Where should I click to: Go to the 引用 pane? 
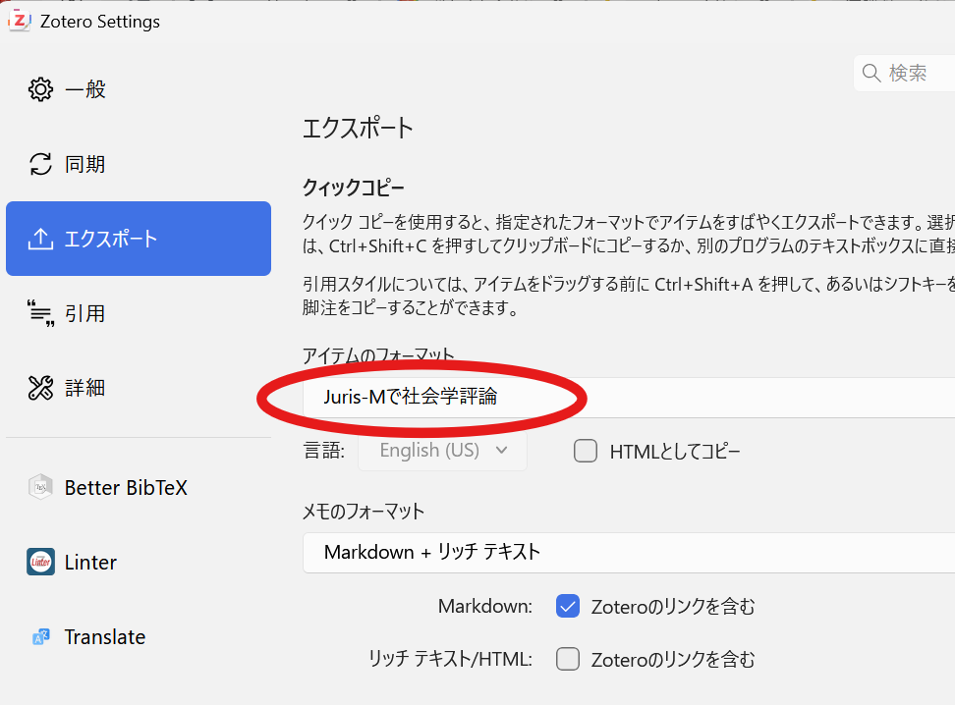(x=139, y=313)
